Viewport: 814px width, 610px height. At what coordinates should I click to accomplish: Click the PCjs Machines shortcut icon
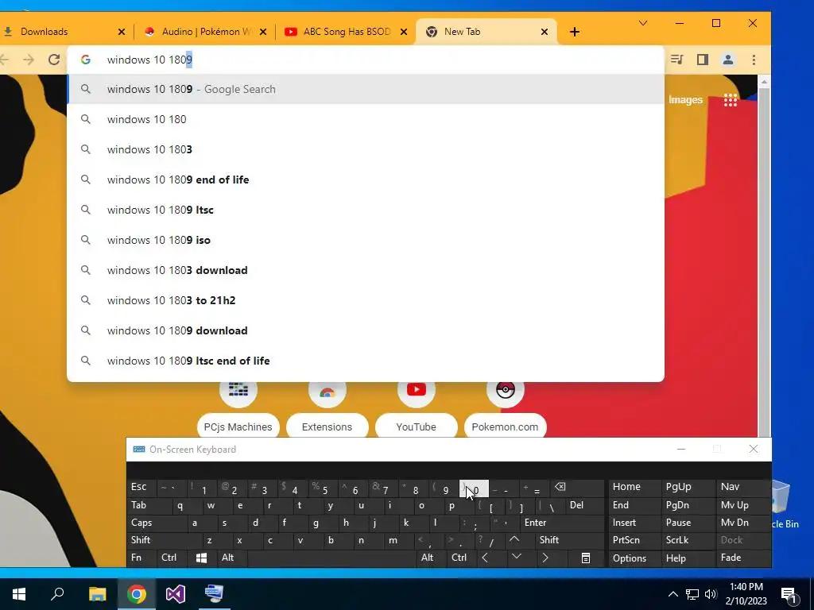(238, 389)
